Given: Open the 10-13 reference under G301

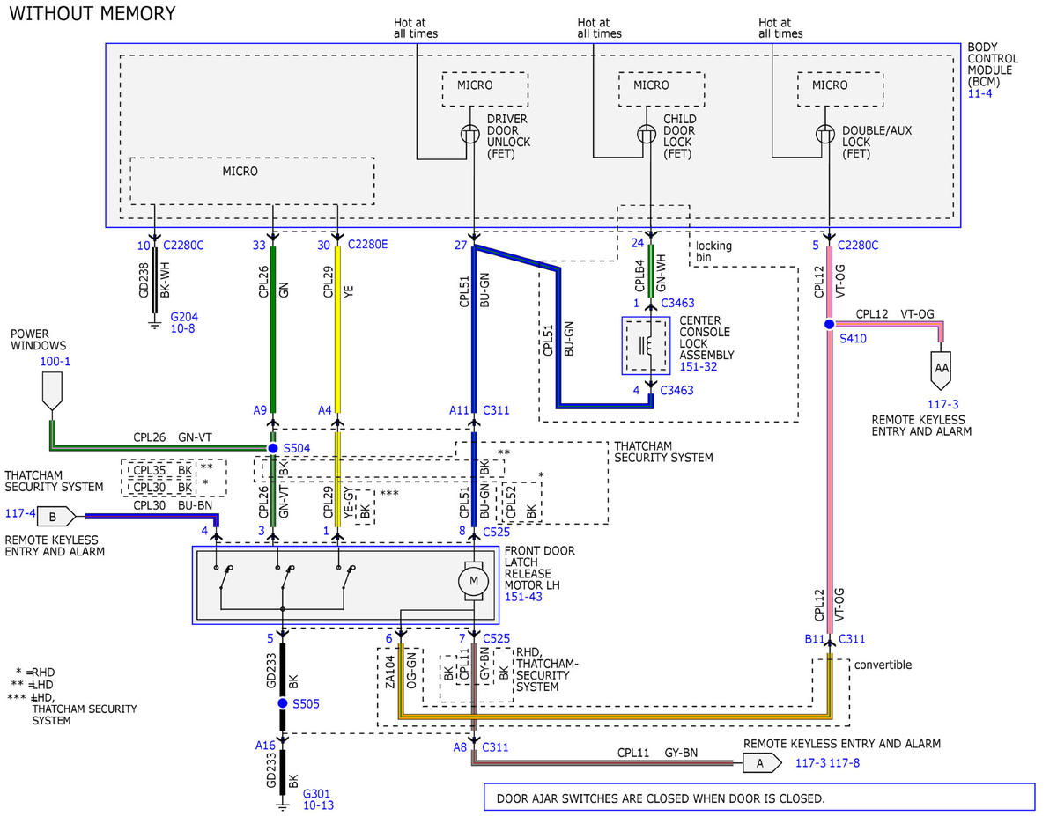Looking at the screenshot, I should [x=318, y=805].
